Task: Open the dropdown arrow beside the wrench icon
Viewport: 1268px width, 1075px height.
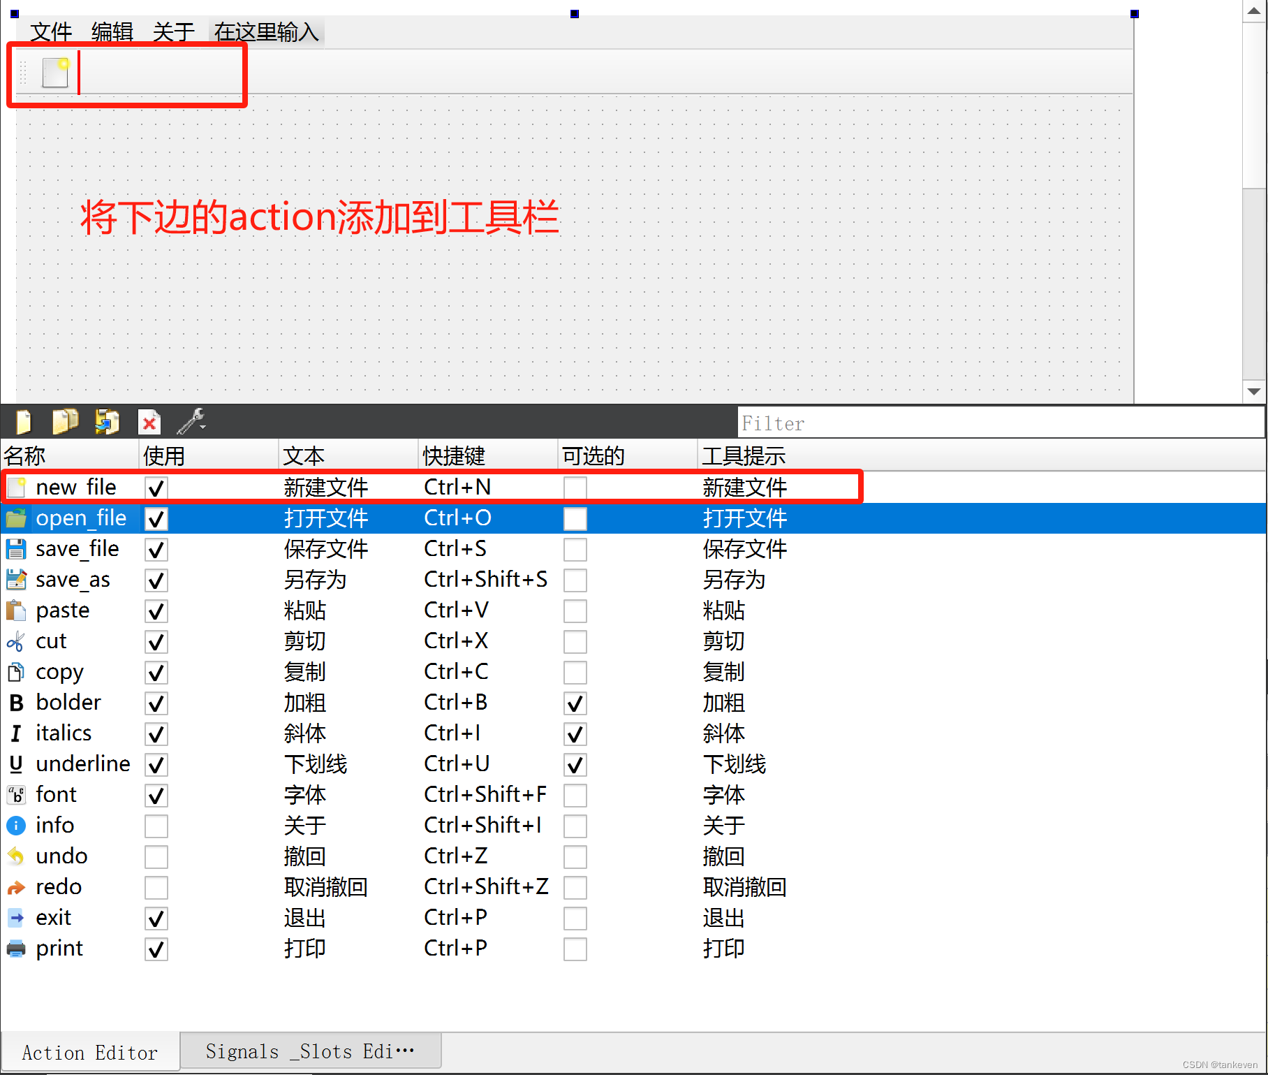Action: tap(203, 427)
